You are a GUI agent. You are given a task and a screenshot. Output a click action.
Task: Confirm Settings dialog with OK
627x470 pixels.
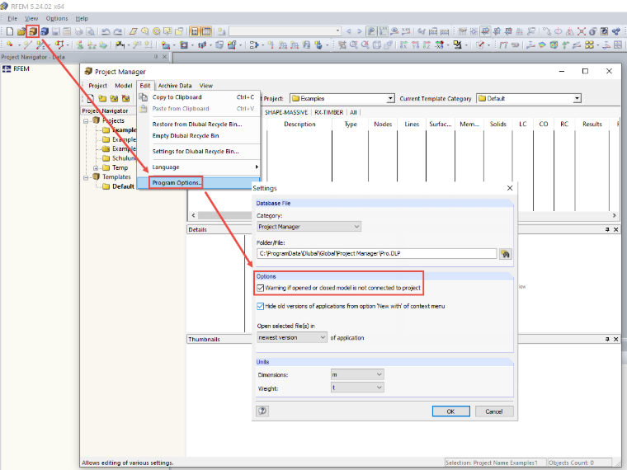tap(450, 411)
